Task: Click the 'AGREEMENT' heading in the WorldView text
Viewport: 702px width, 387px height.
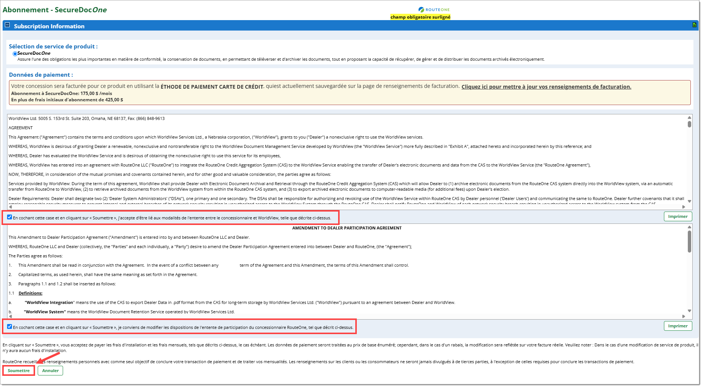Action: 21,128
